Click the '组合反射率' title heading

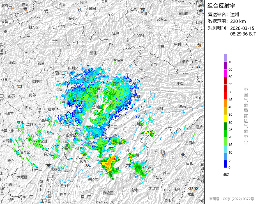tap(221, 6)
